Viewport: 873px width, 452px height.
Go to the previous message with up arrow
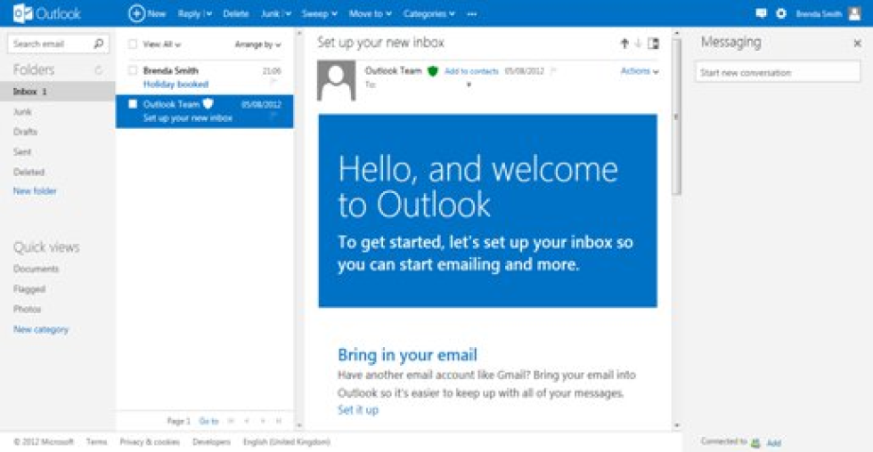click(x=624, y=43)
